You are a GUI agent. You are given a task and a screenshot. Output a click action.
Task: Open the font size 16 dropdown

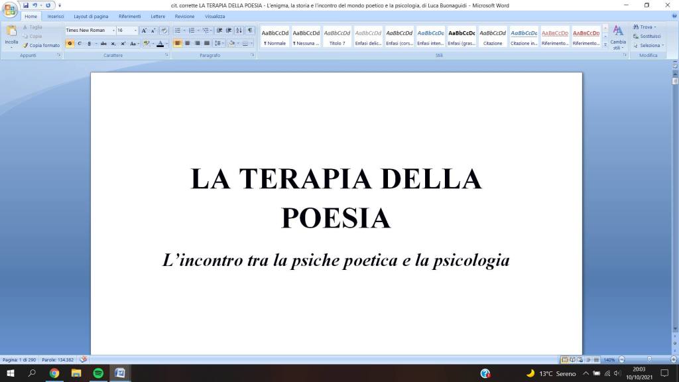[x=136, y=31]
